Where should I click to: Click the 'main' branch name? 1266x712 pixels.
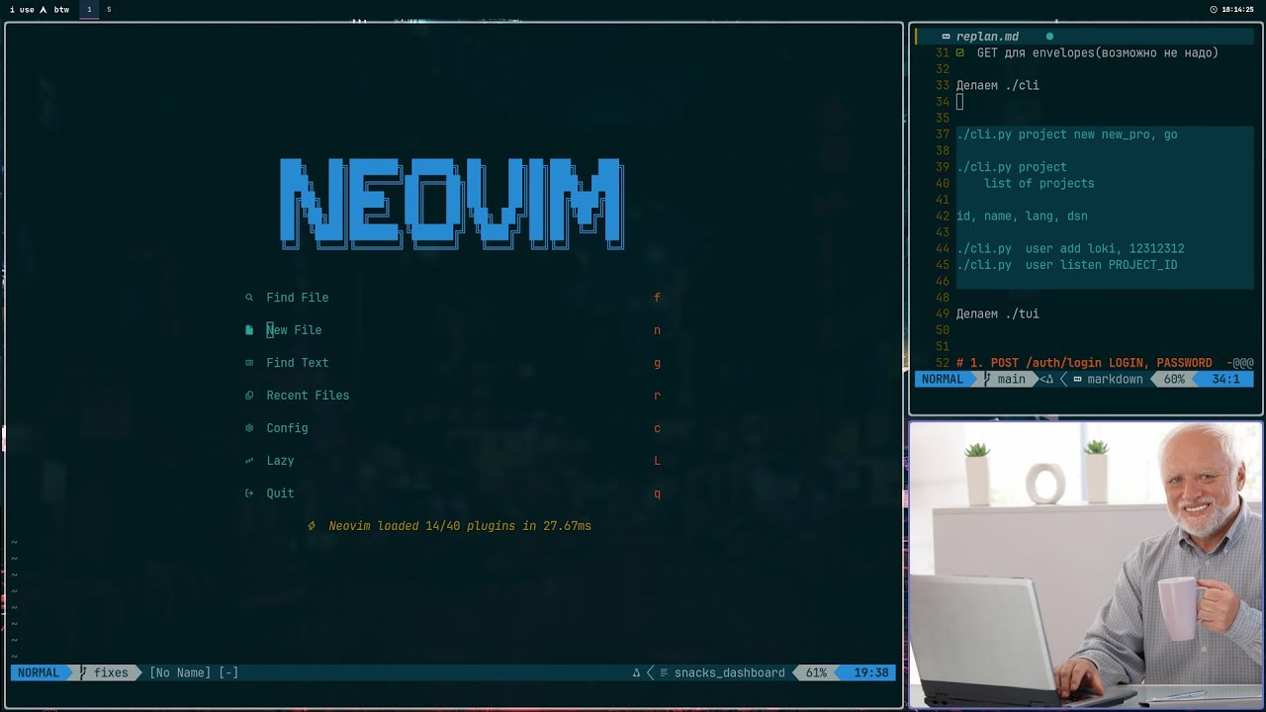[x=1011, y=379]
